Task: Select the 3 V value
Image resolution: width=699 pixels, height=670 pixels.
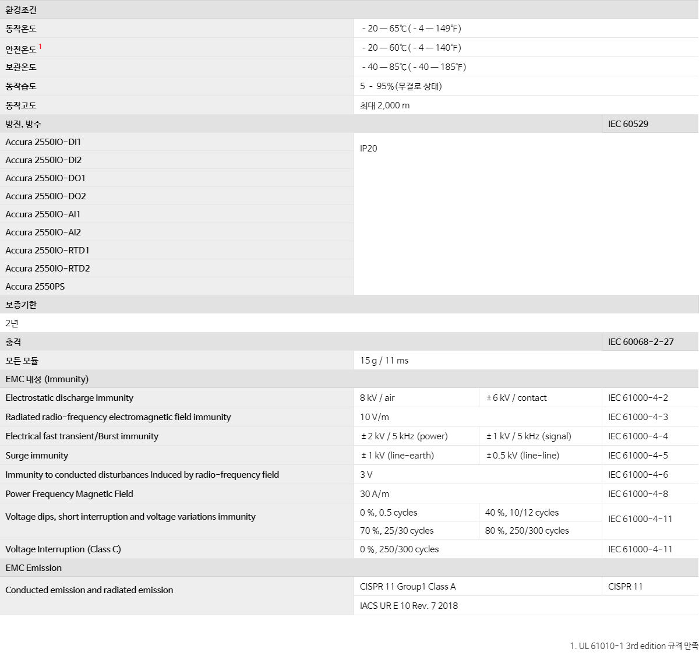Action: pyautogui.click(x=366, y=475)
